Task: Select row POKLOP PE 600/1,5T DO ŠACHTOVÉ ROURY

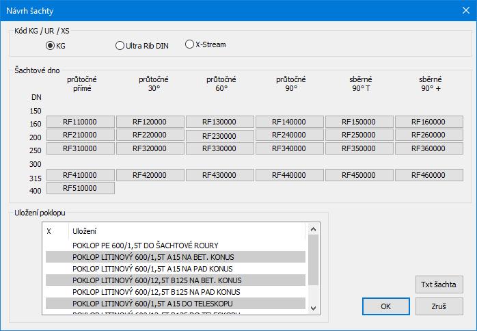Action: tap(176, 246)
